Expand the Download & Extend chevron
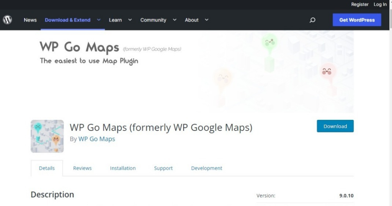This screenshot has height=206, width=392. pos(99,20)
